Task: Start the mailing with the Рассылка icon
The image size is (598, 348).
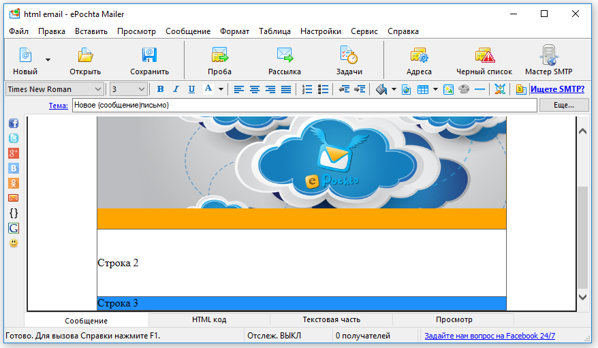Action: 285,55
